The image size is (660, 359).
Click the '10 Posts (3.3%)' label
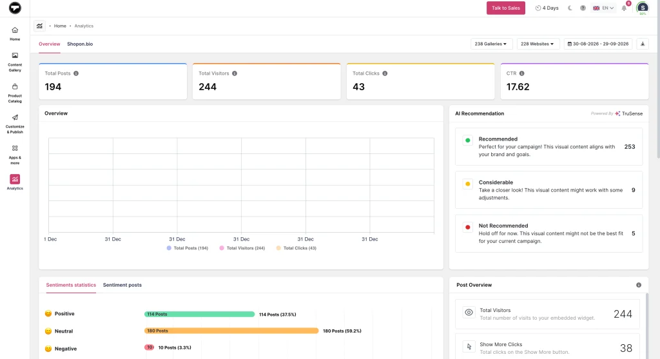pos(175,347)
